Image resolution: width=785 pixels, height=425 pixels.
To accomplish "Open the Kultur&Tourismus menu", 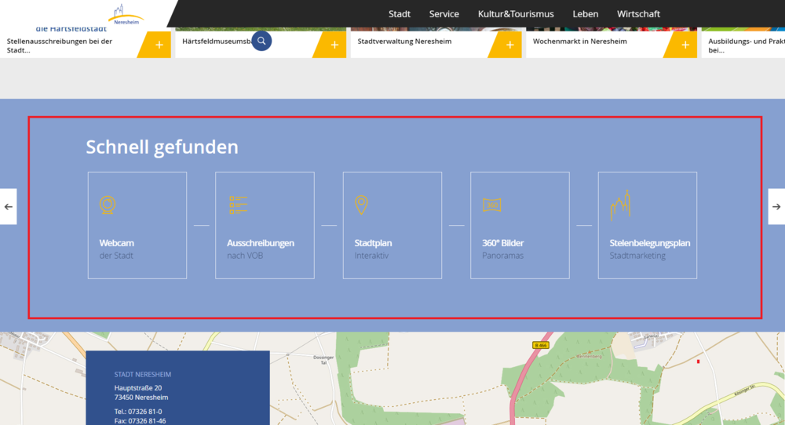I will click(x=516, y=14).
